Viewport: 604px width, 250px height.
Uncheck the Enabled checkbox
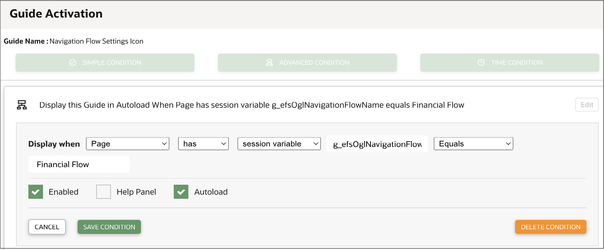click(35, 191)
